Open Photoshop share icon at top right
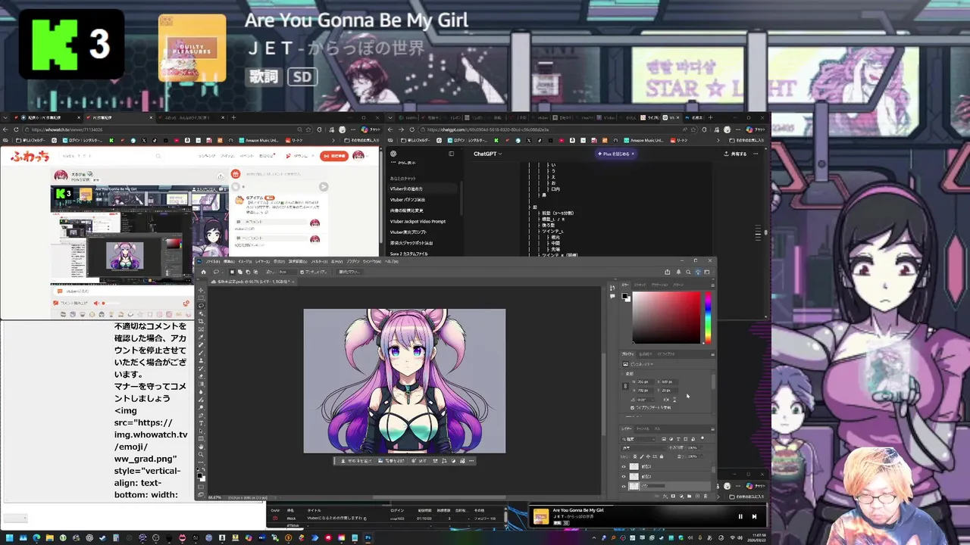Image resolution: width=970 pixels, height=545 pixels. [x=668, y=272]
